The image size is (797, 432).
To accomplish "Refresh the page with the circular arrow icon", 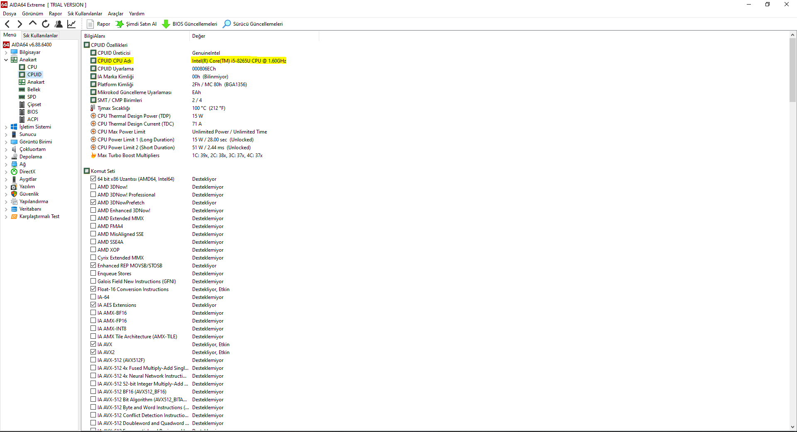I will click(x=46, y=24).
